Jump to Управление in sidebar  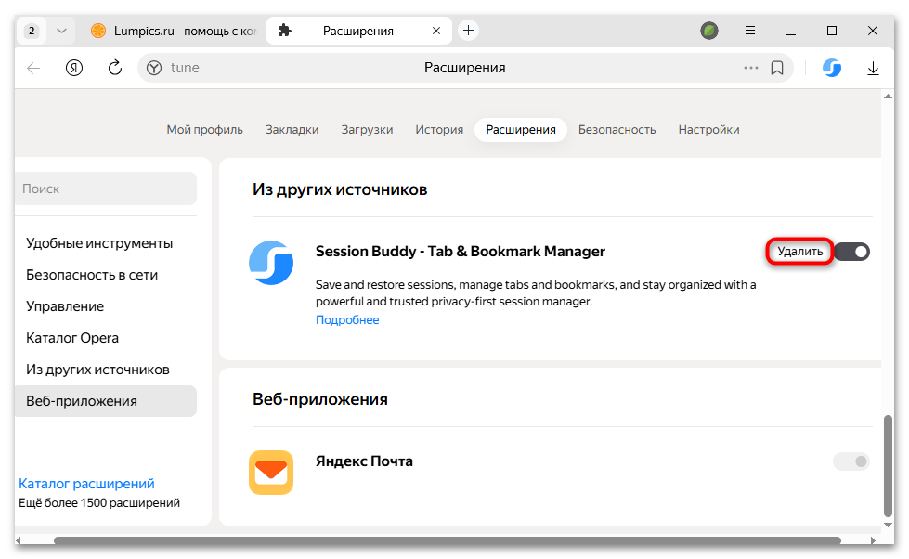click(x=65, y=306)
